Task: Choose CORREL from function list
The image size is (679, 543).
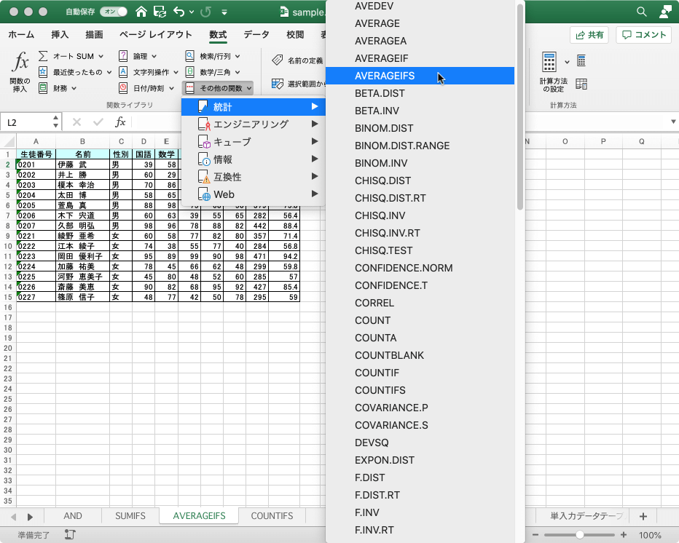Action: (420, 303)
